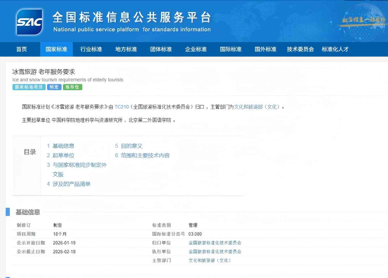Open the 国外标准 section
This screenshot has width=388, height=278.
pos(265,49)
